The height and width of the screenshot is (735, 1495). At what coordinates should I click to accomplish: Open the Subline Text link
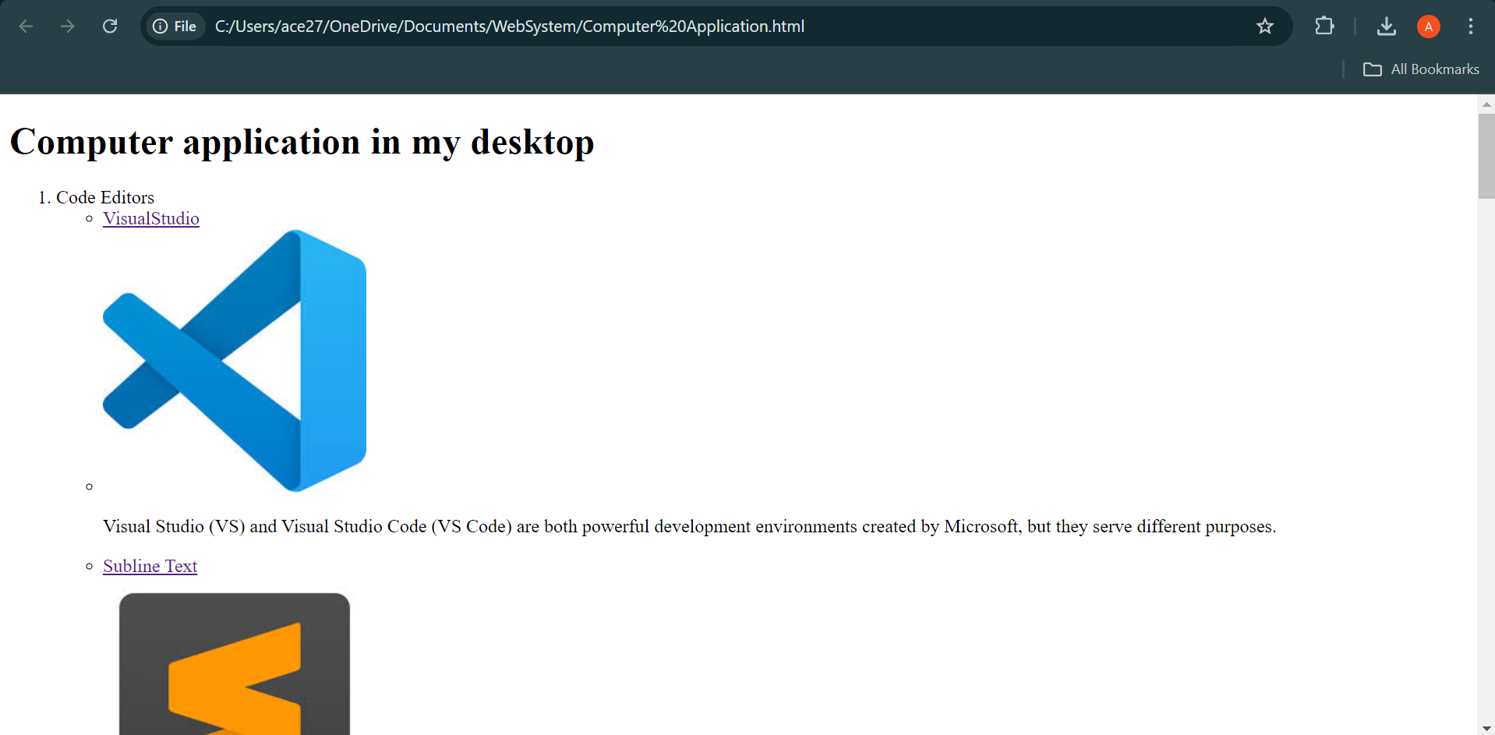pyautogui.click(x=150, y=567)
